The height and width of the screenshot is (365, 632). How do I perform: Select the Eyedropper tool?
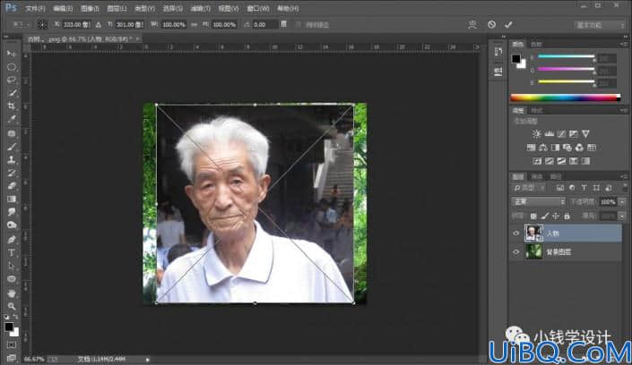click(12, 120)
